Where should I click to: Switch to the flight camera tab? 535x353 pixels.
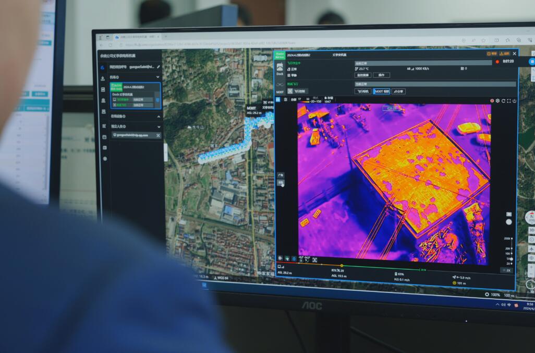pos(363,91)
